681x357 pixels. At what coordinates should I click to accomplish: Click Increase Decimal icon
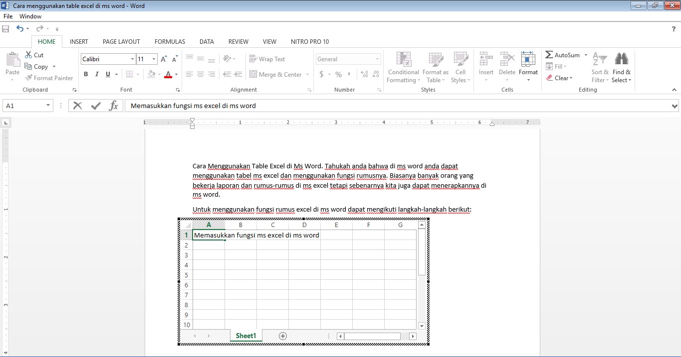[x=364, y=74]
